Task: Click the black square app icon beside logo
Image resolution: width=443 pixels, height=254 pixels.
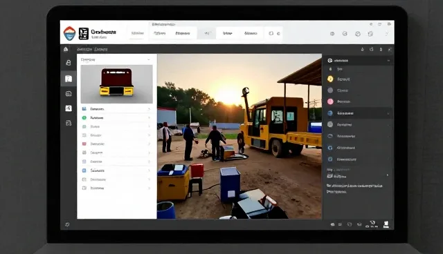Action: click(84, 34)
